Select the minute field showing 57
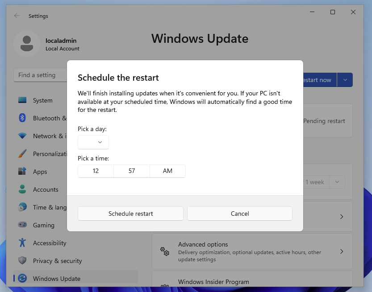Image resolution: width=372 pixels, height=292 pixels. [132, 171]
